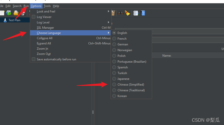Open the Run menu
This screenshot has width=224, height=125.
(x=26, y=6)
